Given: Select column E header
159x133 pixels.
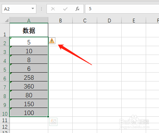Looking at the screenshot, I should point(134,20).
